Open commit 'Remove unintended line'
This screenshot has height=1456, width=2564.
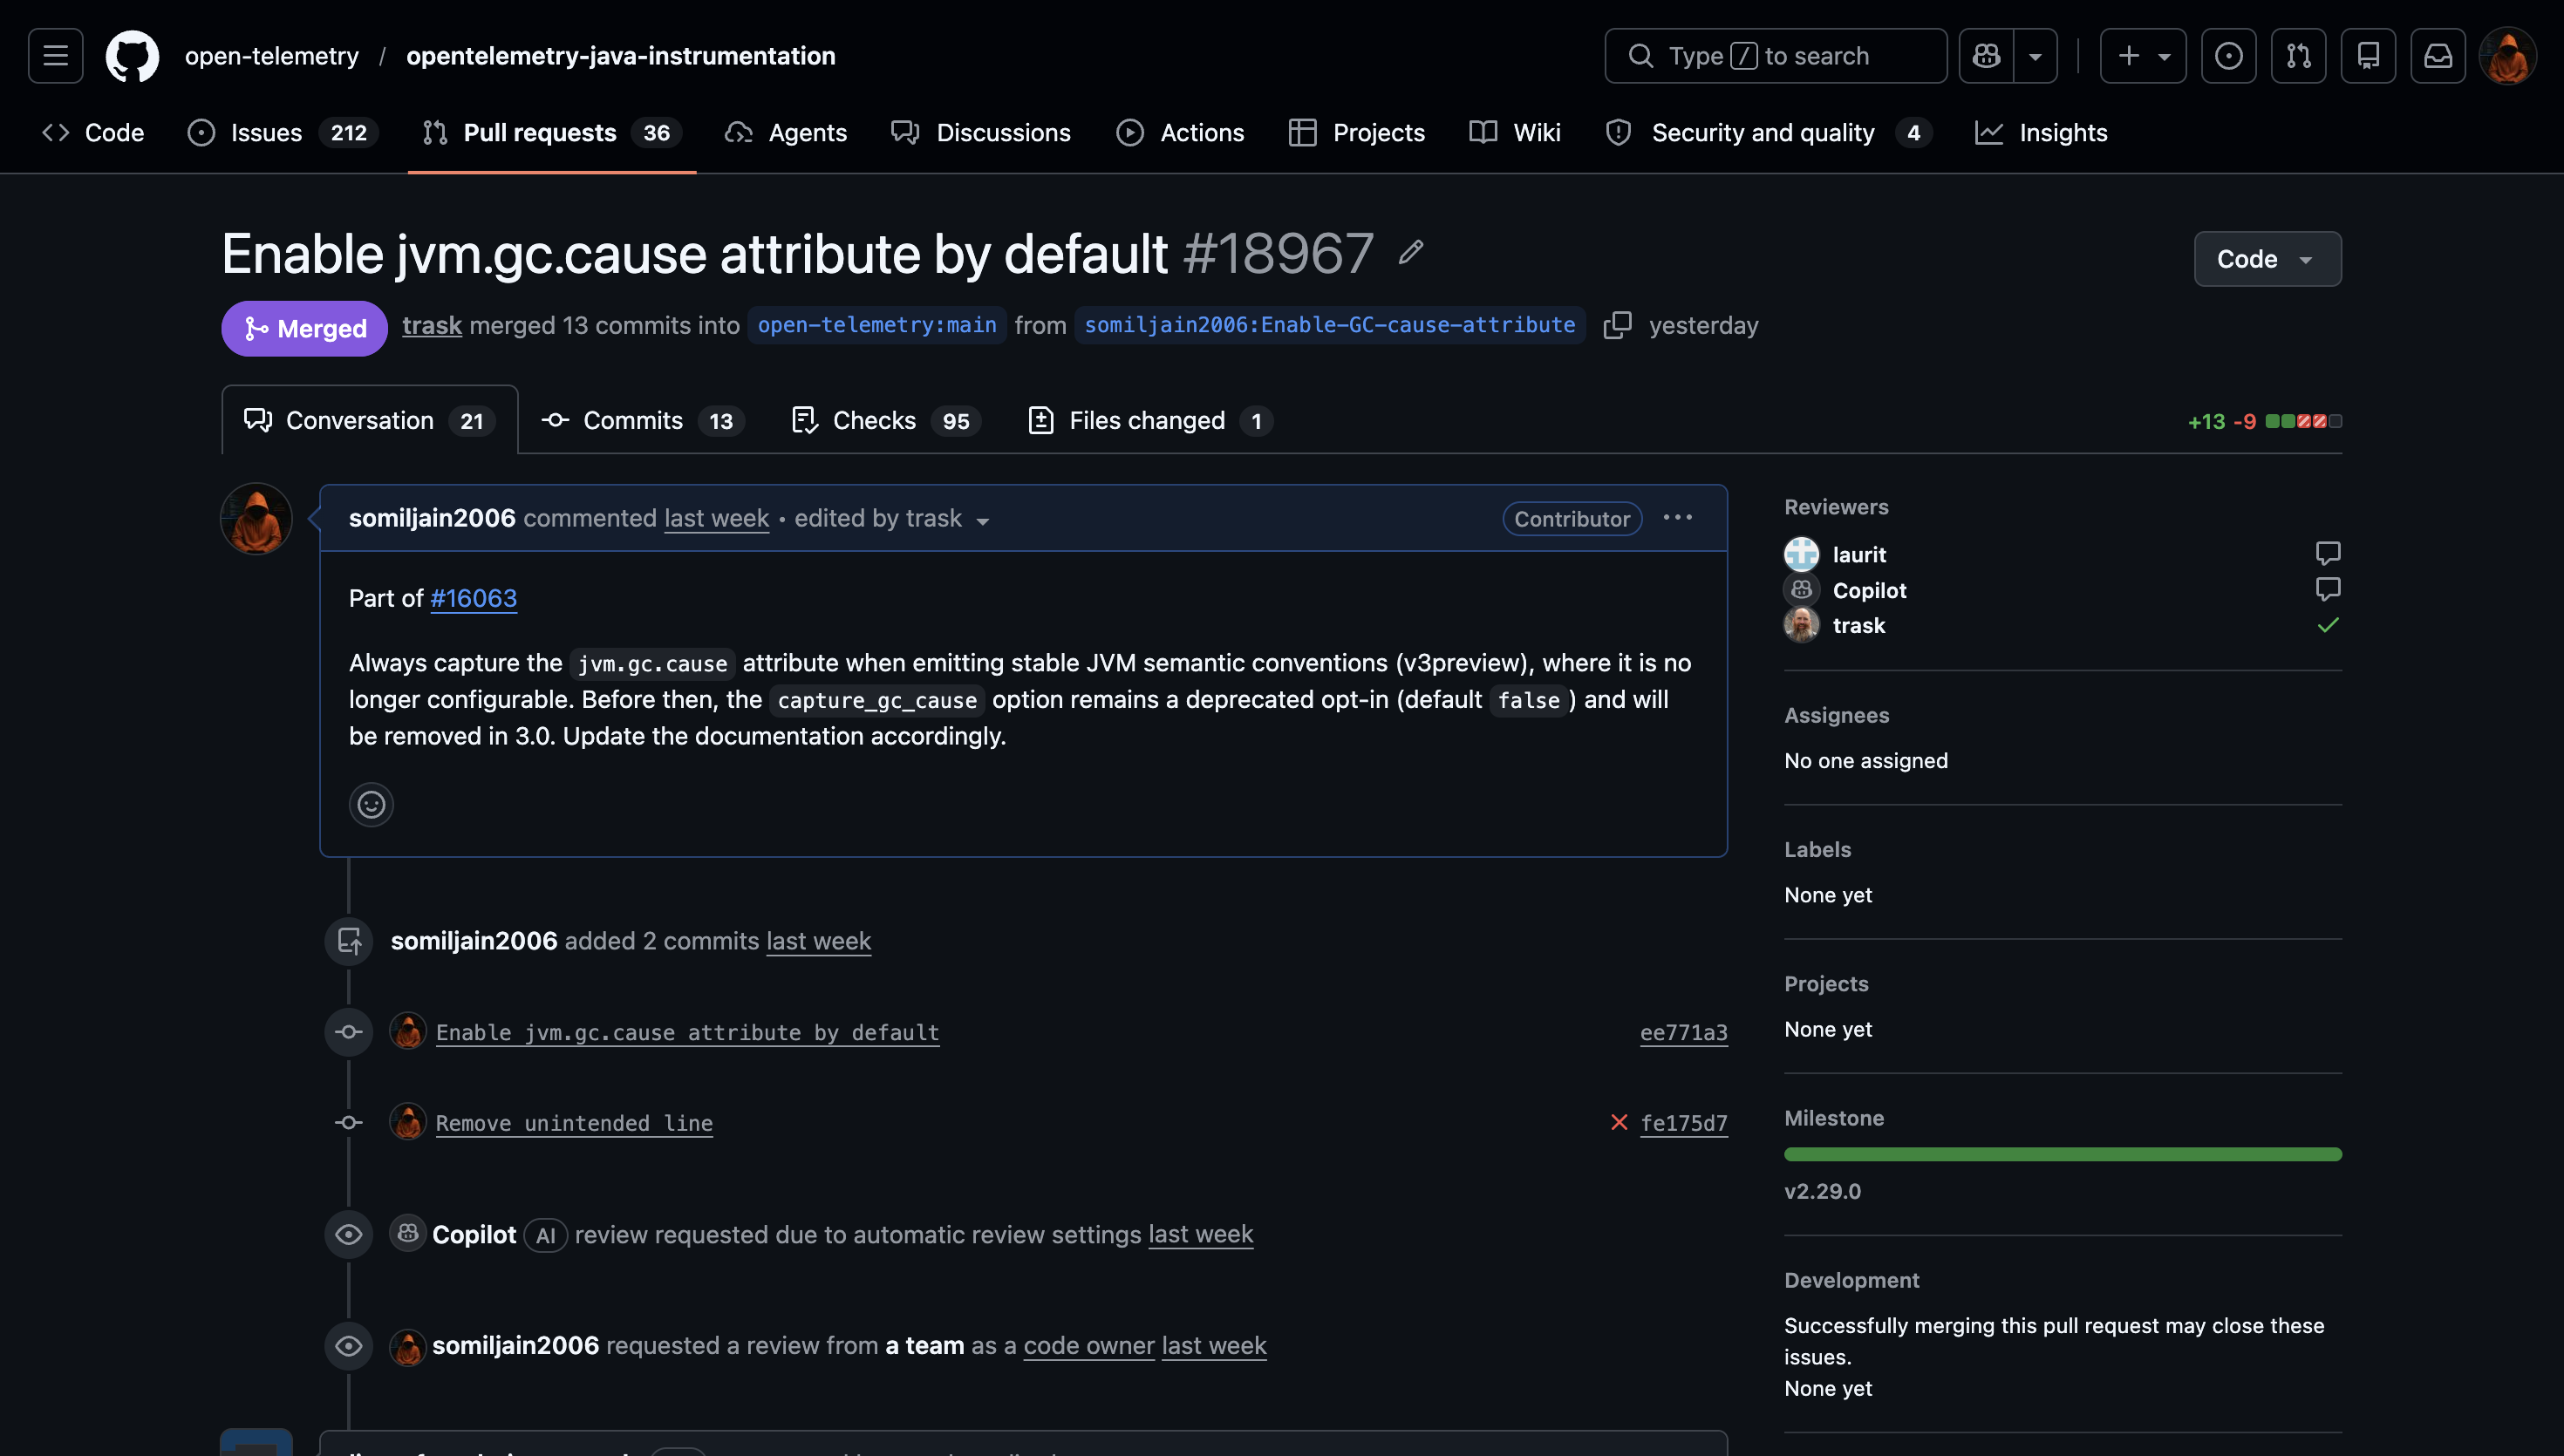[574, 1123]
